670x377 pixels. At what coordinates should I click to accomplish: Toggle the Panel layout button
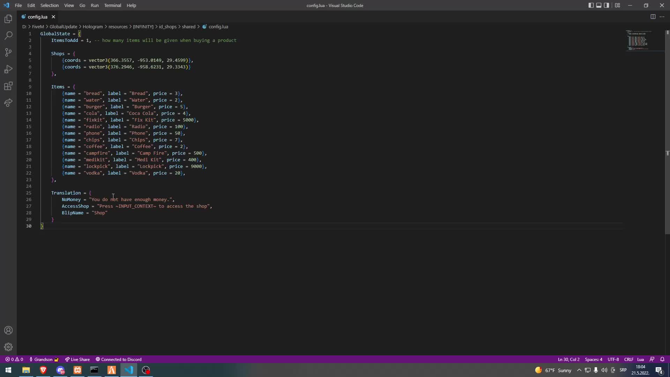[x=599, y=5]
